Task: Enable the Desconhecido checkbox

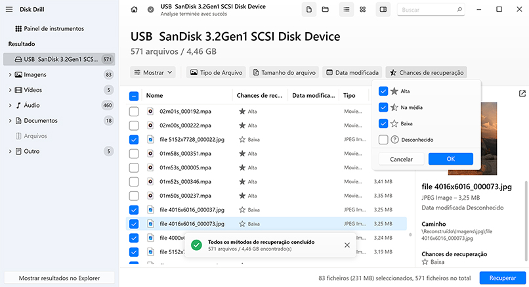Action: tap(383, 139)
